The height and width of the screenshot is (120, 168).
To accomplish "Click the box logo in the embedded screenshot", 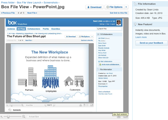I will (x=12, y=22).
